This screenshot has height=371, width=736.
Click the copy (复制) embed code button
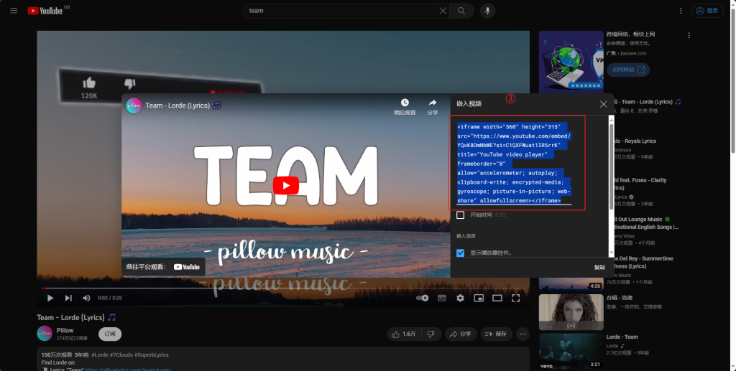(599, 267)
